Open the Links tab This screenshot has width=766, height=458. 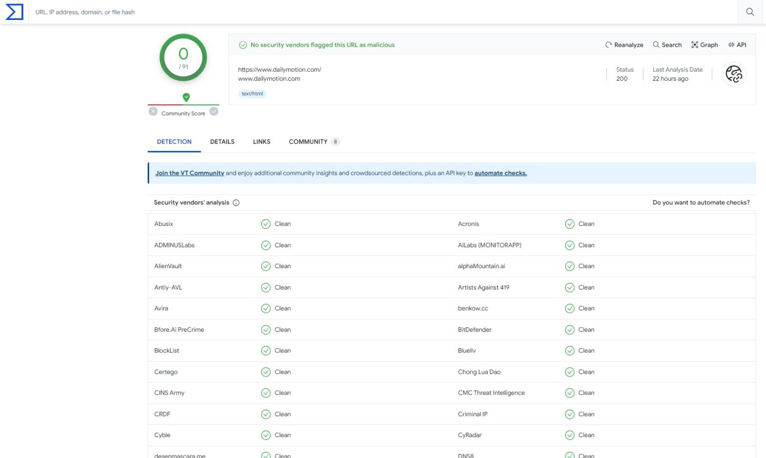(261, 142)
